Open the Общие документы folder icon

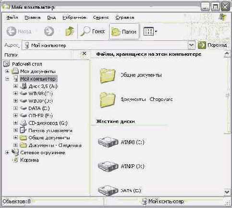coord(108,75)
